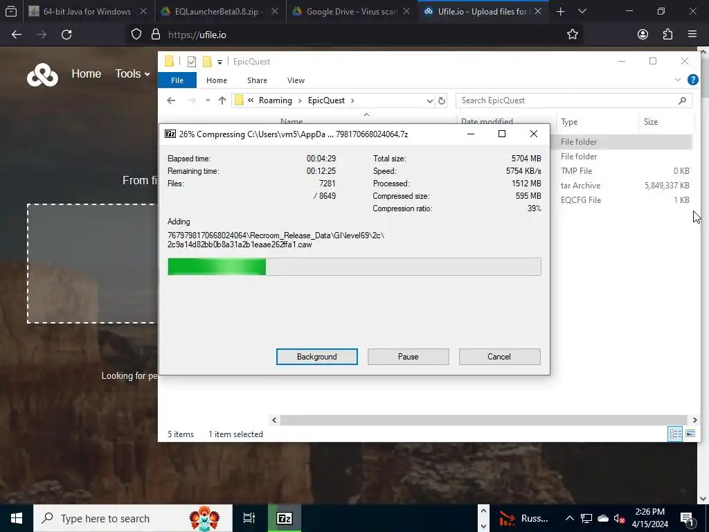
Task: Select the EQCFG File row
Action: [x=622, y=200]
